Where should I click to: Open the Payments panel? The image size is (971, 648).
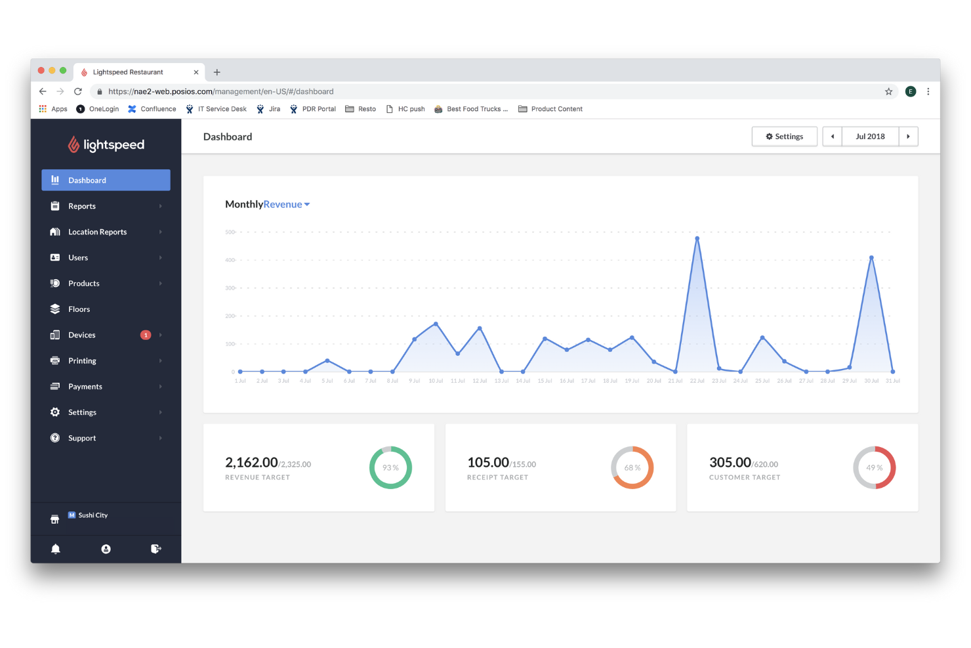coord(85,386)
